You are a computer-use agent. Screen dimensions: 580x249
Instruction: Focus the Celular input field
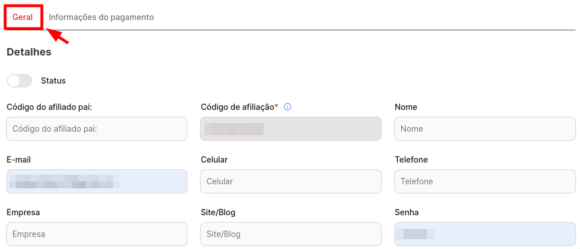point(291,181)
